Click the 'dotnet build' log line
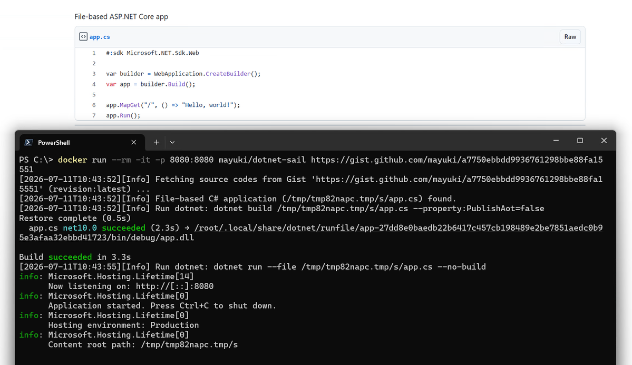Viewport: 632px width, 365px height. click(x=282, y=209)
